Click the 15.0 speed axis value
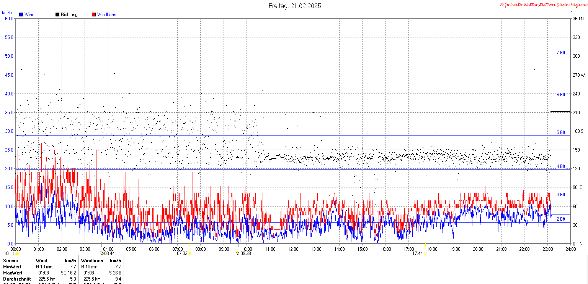This screenshot has height=284, width=588. click(9, 187)
